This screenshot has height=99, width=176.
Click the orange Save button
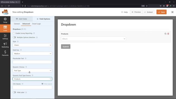tap(161, 12)
